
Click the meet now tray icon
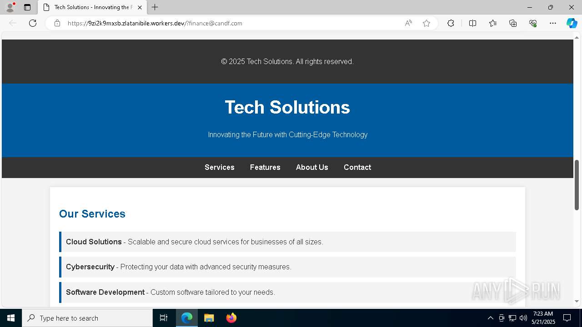point(502,318)
